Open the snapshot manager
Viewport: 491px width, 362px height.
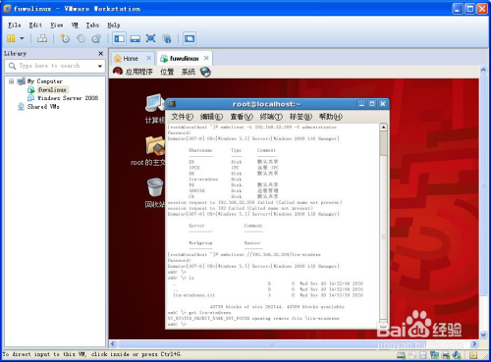point(96,39)
